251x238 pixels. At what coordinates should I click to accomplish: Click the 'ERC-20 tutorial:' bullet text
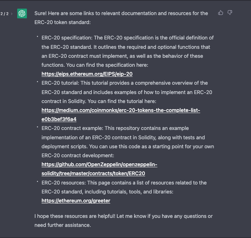(x=60, y=83)
